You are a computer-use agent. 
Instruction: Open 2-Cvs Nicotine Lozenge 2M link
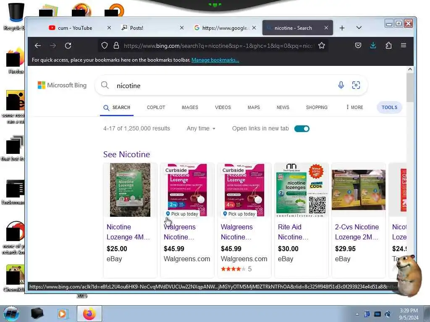357,232
